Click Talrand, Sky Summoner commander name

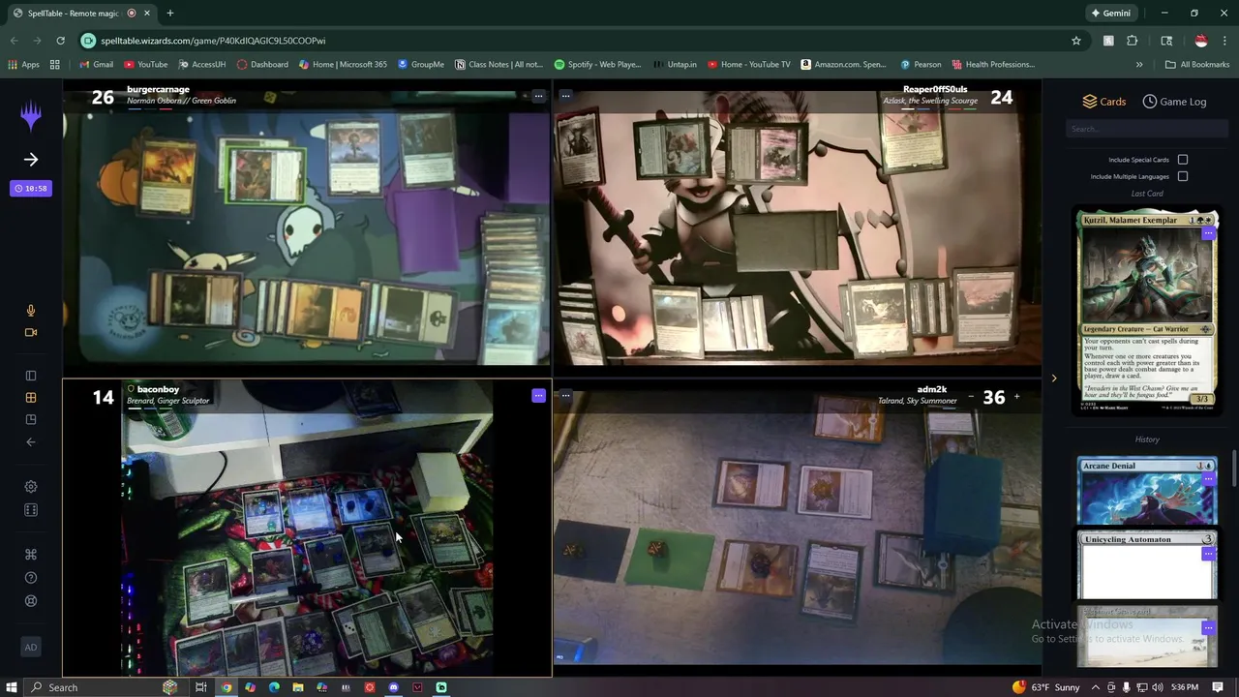[918, 401]
